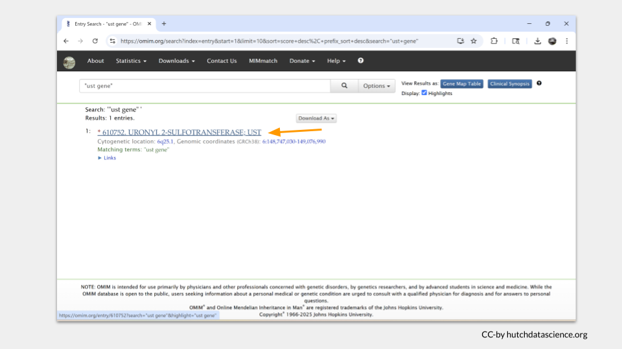Go back using the browser back arrow
This screenshot has height=349, width=622.
click(x=66, y=41)
